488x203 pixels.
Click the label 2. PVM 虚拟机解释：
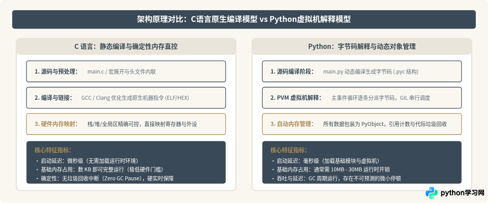[x=296, y=98]
